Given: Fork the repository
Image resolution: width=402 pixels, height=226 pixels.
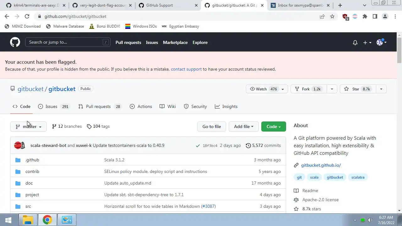Looking at the screenshot, I should (x=309, y=89).
